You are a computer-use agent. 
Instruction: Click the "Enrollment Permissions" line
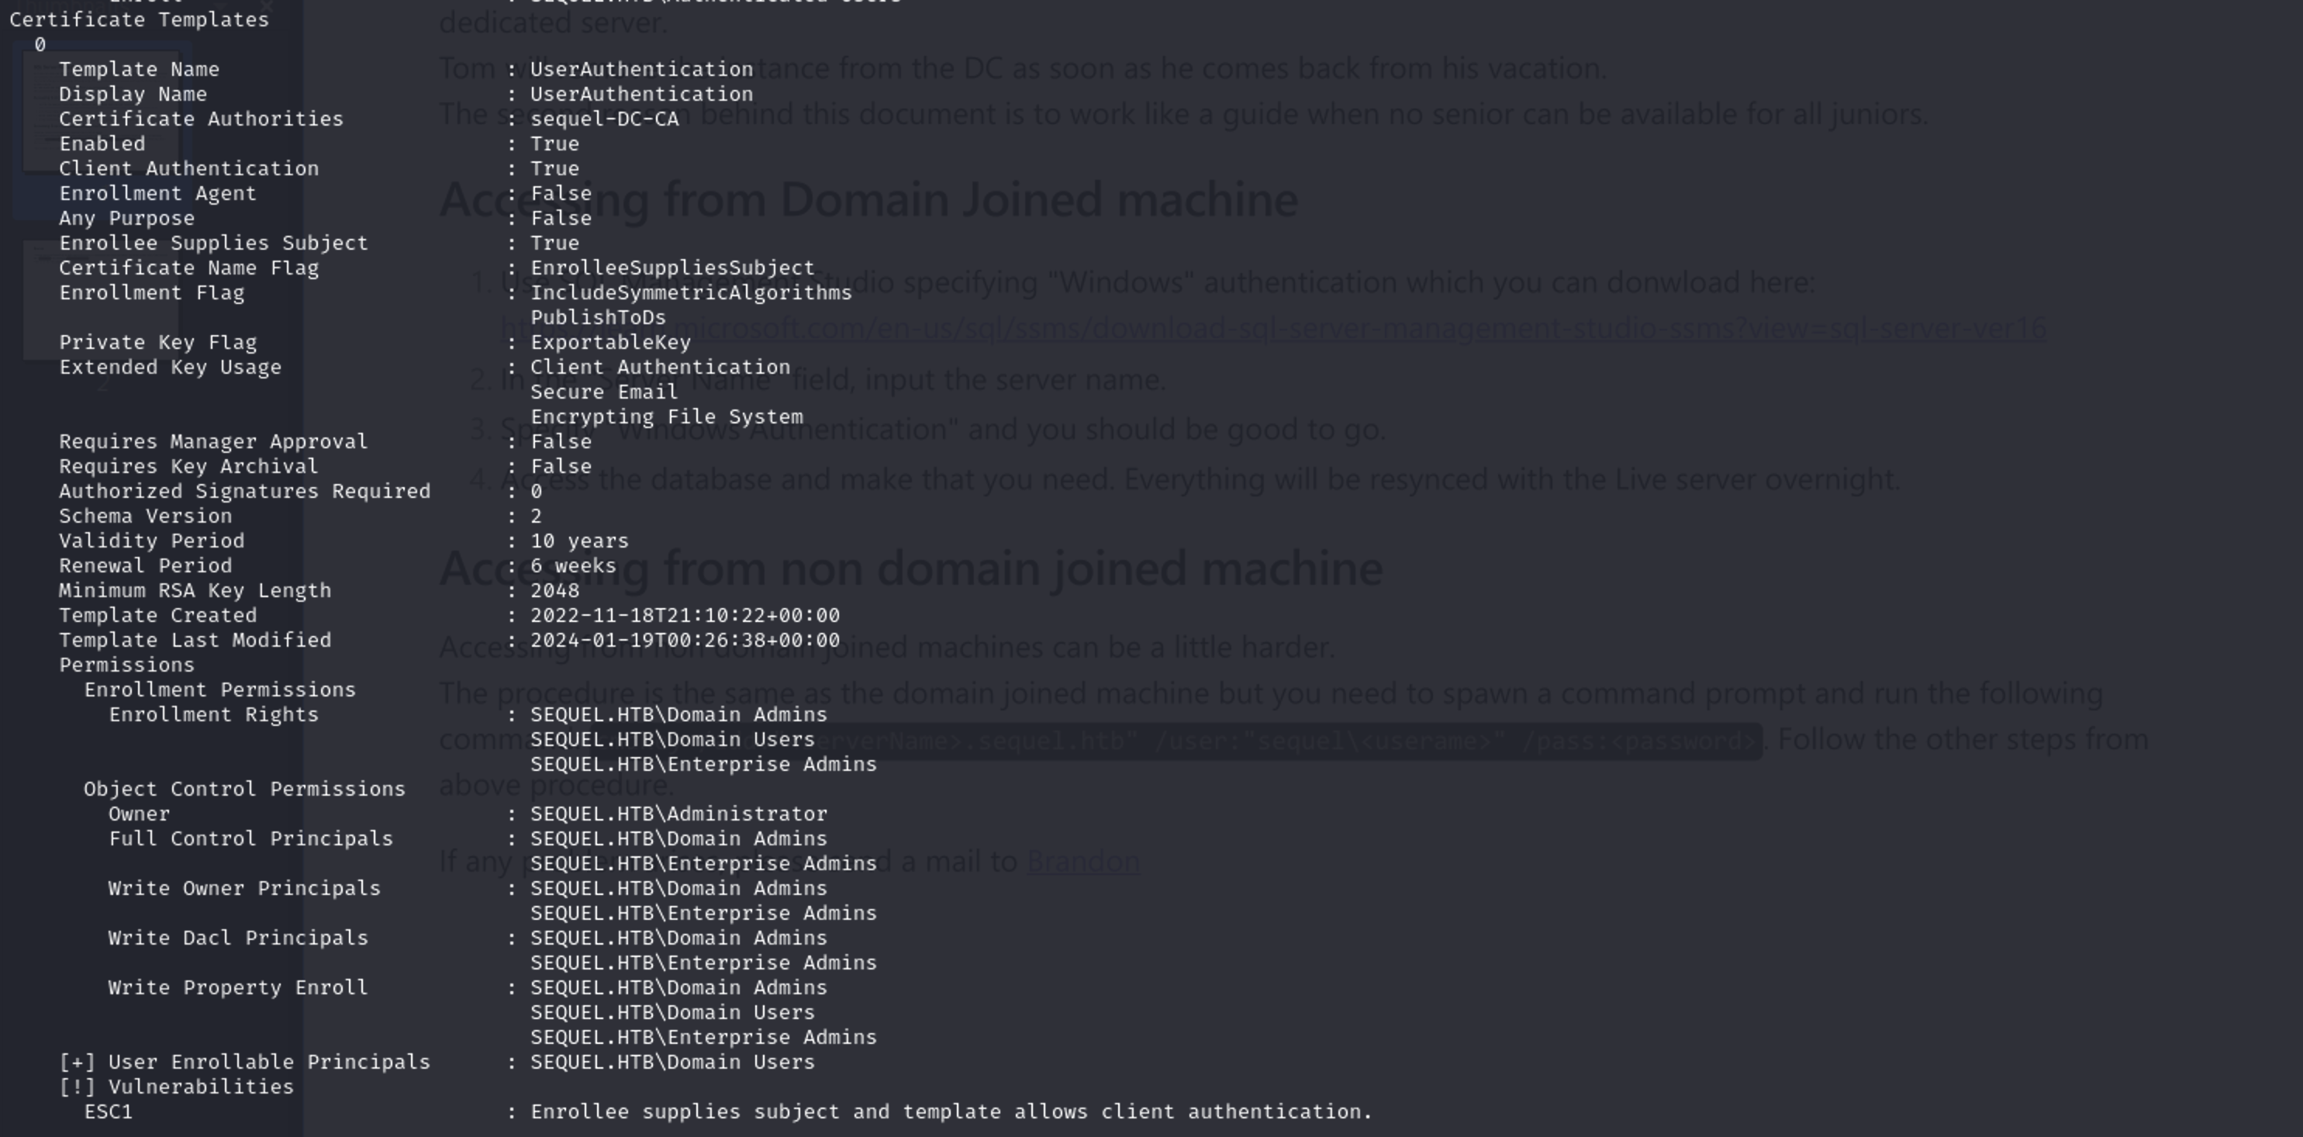click(x=220, y=689)
